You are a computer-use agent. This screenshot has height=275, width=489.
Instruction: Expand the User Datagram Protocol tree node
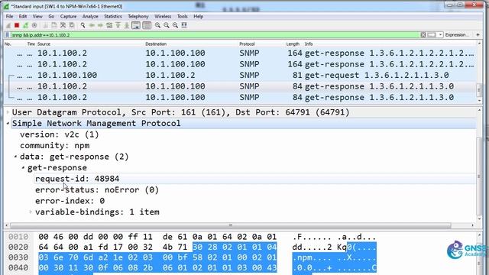pyautogui.click(x=8, y=112)
